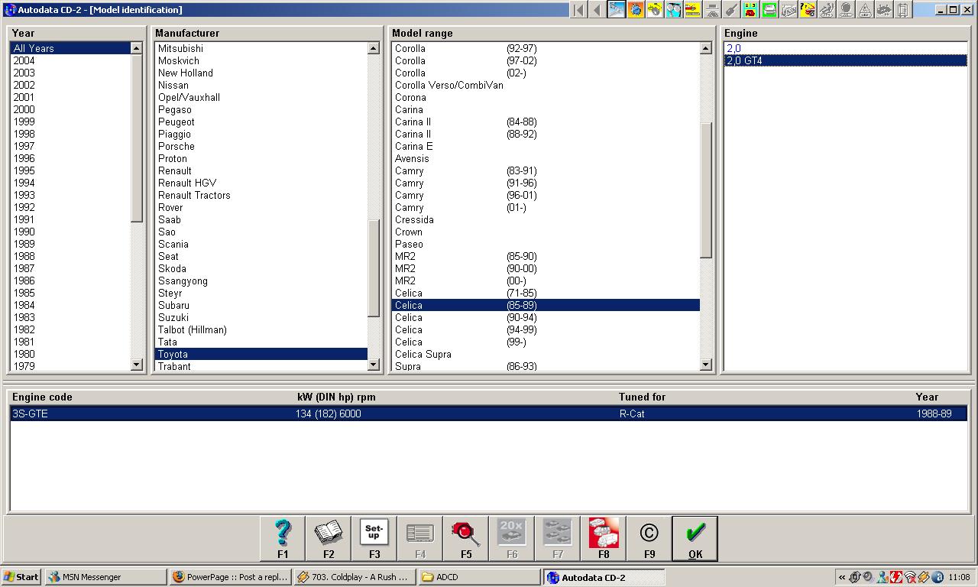This screenshot has height=587, width=978.
Task: Select Peugeot manufacturer
Action: [x=261, y=122]
